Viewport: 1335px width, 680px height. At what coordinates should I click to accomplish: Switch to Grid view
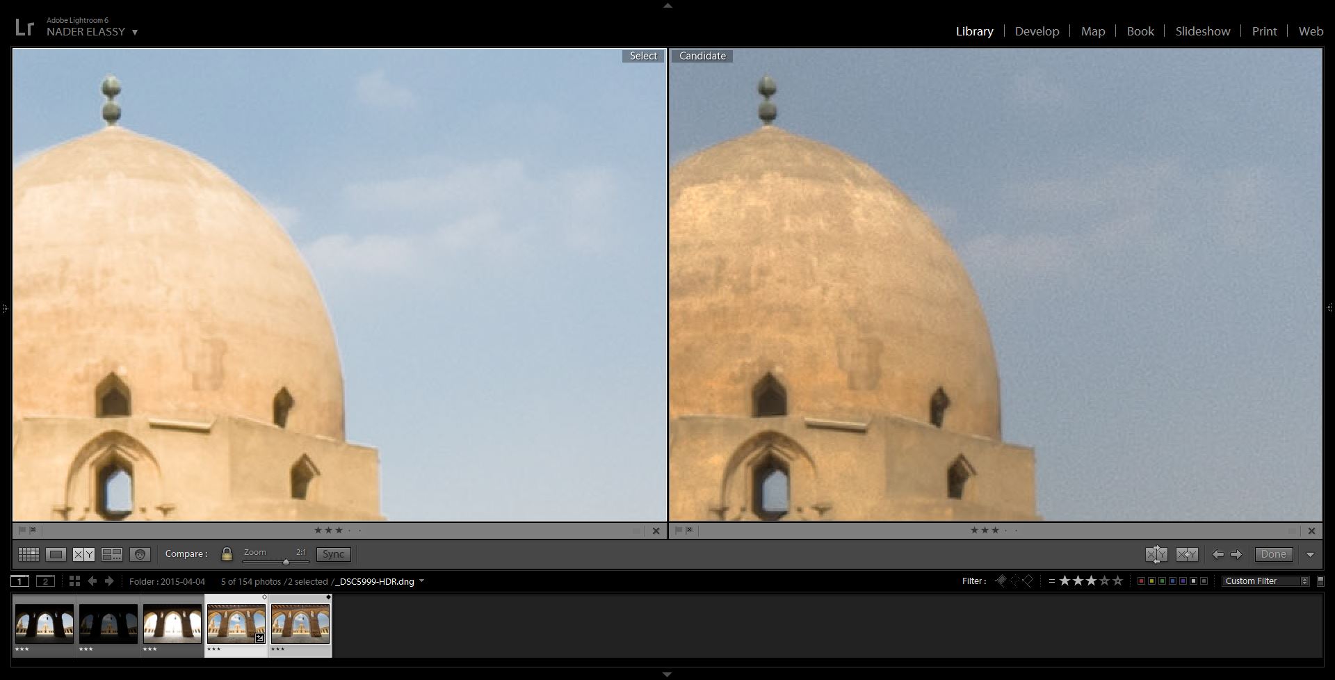pyautogui.click(x=29, y=554)
